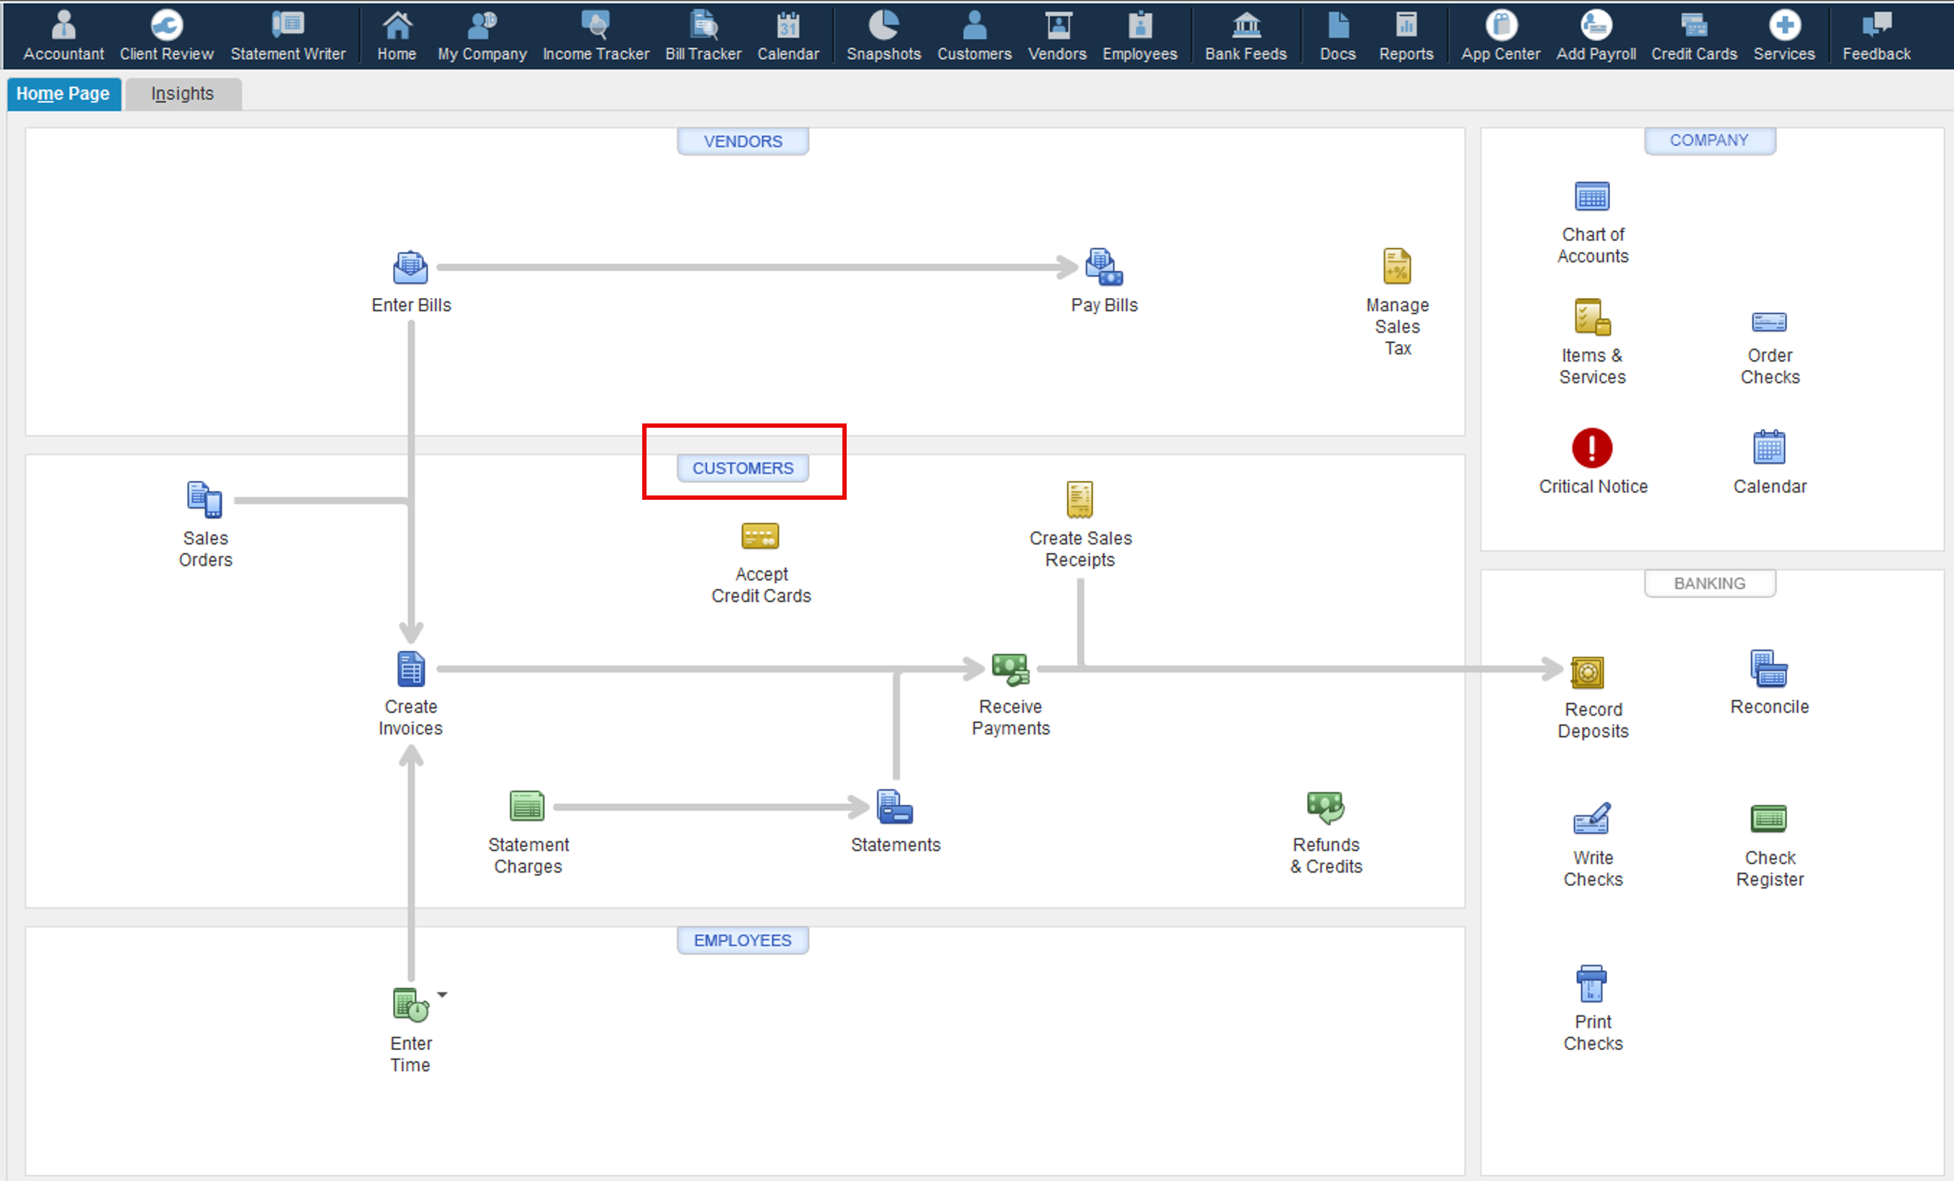Select the Home Page tab

(x=63, y=94)
